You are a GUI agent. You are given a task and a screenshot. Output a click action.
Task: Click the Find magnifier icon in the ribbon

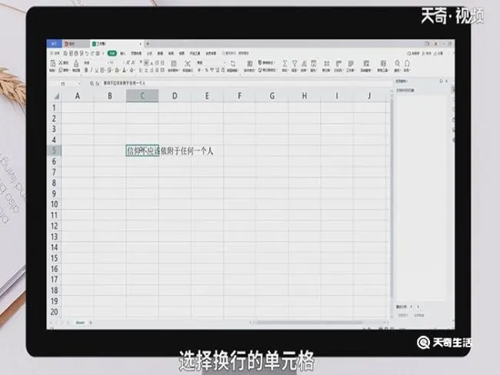[x=397, y=64]
